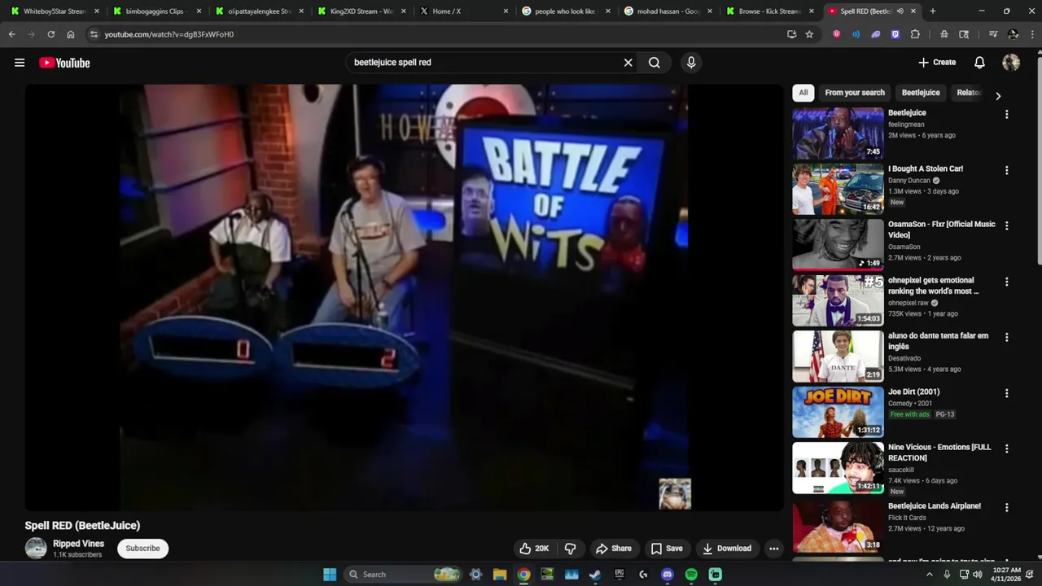Screen dimensions: 1042x586
Task: Open options for ohnepixel gets emotional video
Action: 1007,282
